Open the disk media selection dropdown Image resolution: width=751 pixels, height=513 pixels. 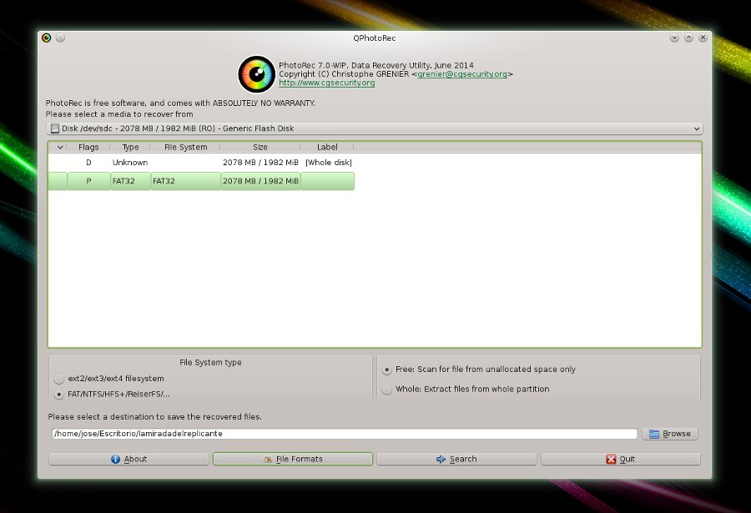pyautogui.click(x=375, y=128)
